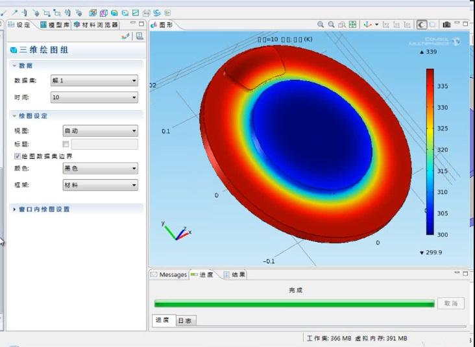Click the 三维绘图组 heading
This screenshot has height=347, width=475.
point(44,50)
